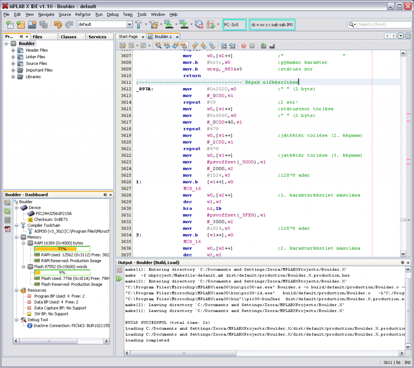Screen dimensions: 414x368
Task: Toggle bookmark using the editor toolbar icon
Action: (x=213, y=46)
